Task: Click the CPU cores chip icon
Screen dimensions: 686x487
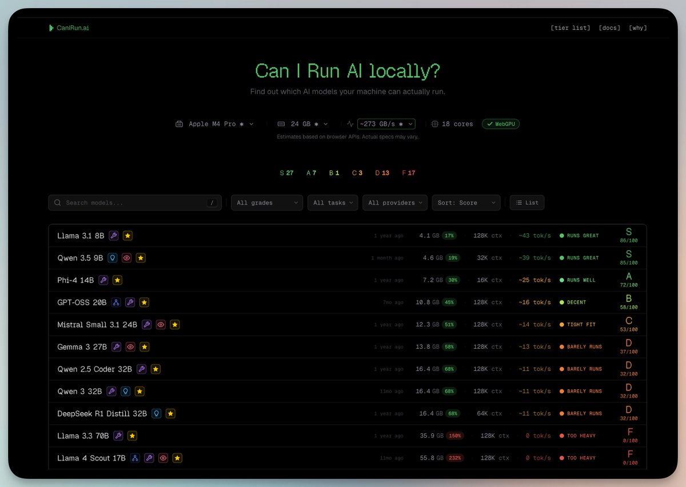Action: click(x=435, y=124)
